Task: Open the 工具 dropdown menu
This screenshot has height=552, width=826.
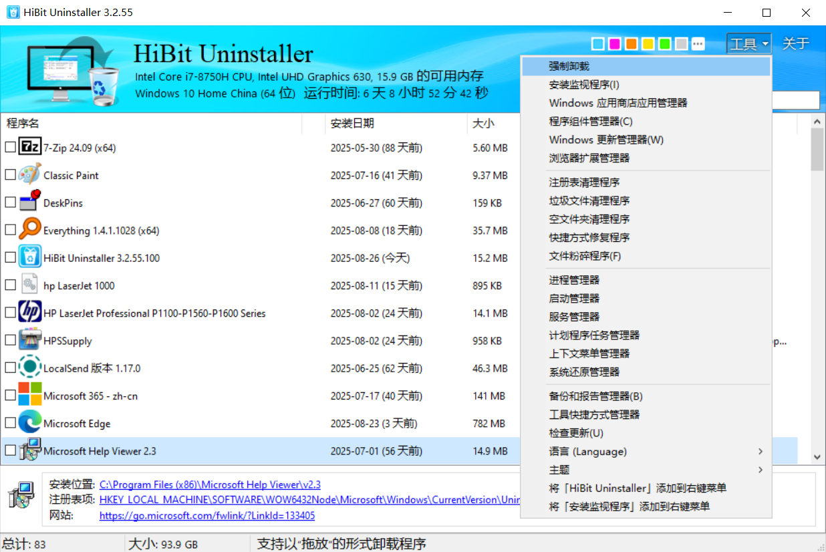Action: (x=749, y=44)
